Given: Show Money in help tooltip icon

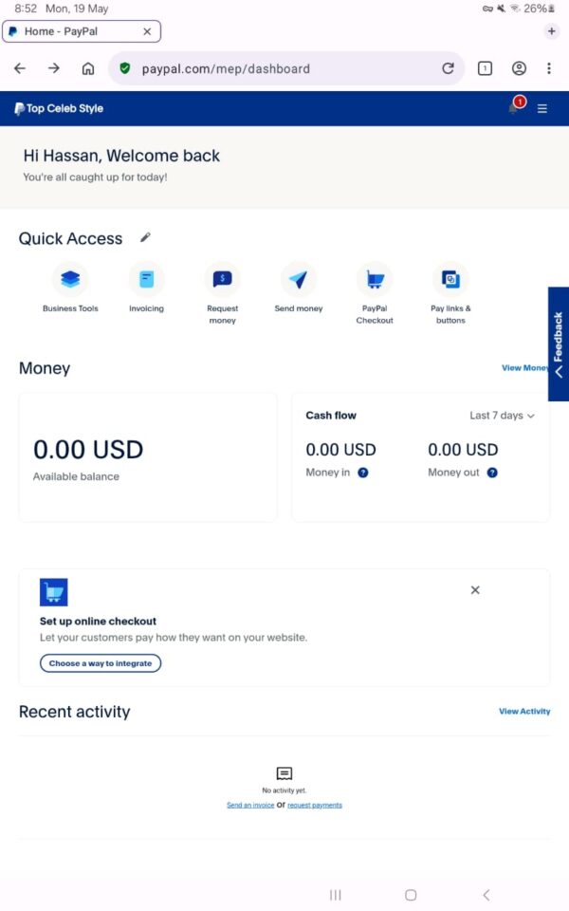Looking at the screenshot, I should coord(363,473).
